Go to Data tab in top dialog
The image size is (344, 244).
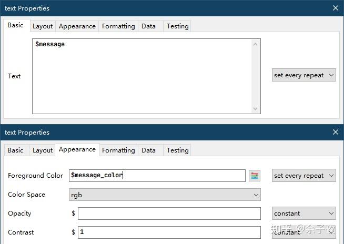[x=149, y=26]
